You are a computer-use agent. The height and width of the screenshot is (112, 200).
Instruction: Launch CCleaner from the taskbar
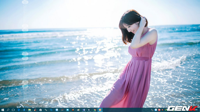click(x=35, y=110)
